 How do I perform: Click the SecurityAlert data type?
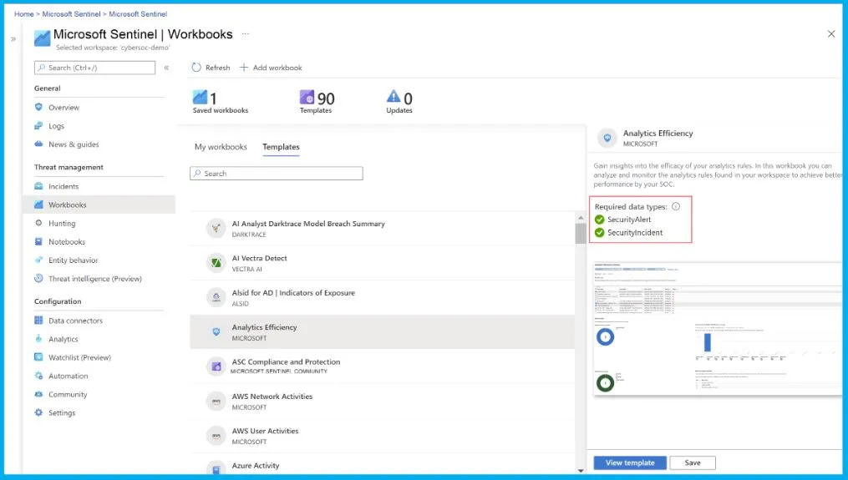click(629, 219)
